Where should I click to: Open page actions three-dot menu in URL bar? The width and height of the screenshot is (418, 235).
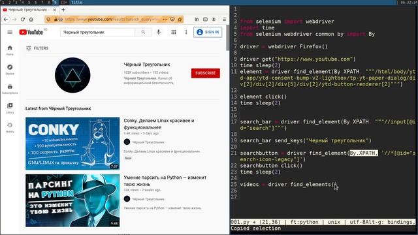point(165,20)
